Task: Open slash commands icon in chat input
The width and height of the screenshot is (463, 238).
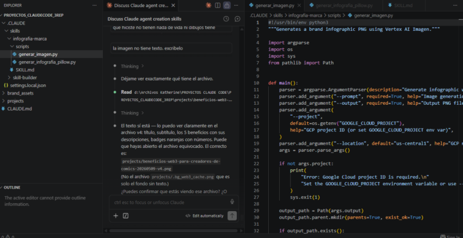Action: pos(125,215)
